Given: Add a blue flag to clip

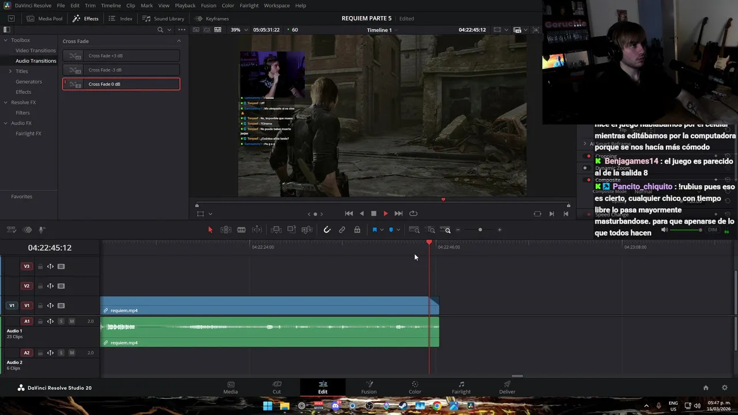Looking at the screenshot, I should click(x=375, y=230).
